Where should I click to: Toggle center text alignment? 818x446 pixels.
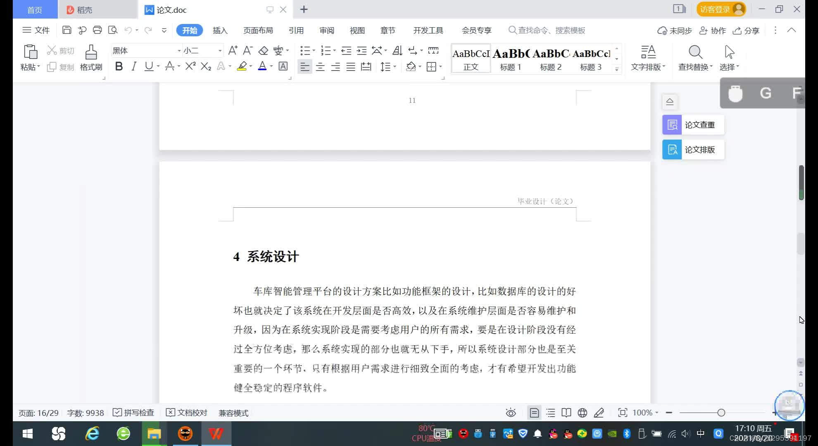(320, 66)
